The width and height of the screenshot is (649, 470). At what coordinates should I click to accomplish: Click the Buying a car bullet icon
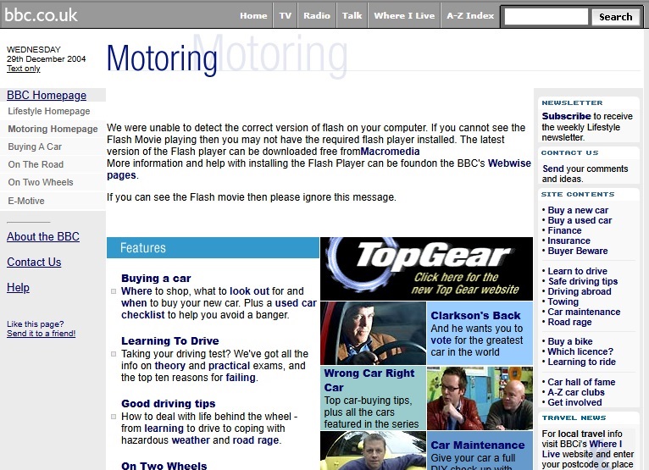click(114, 291)
